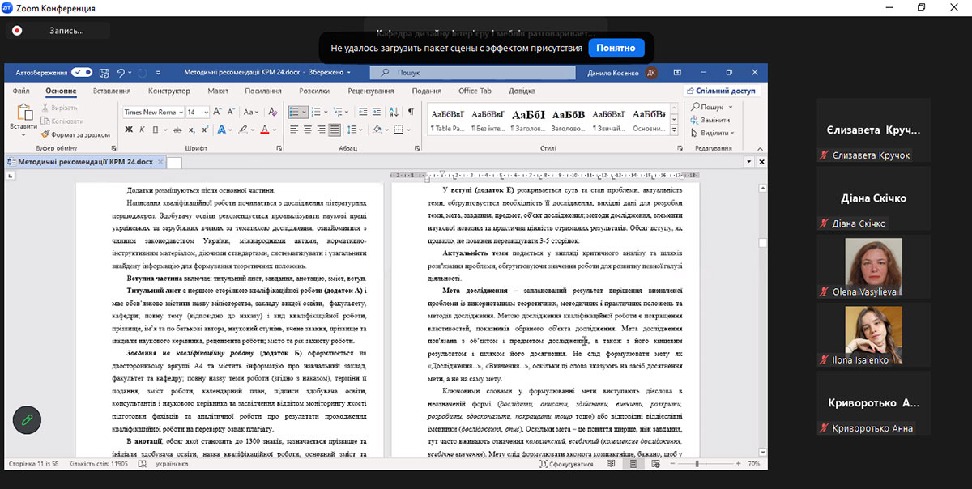Screen dimensions: 972x489
Task: Apply bold Ж formatting
Action: pyautogui.click(x=130, y=130)
